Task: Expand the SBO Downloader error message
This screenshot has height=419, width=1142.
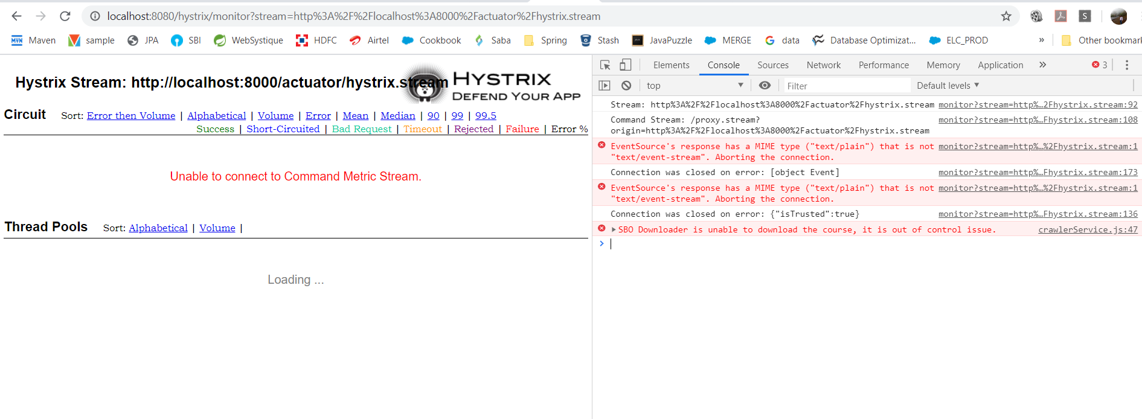Action: (x=614, y=229)
